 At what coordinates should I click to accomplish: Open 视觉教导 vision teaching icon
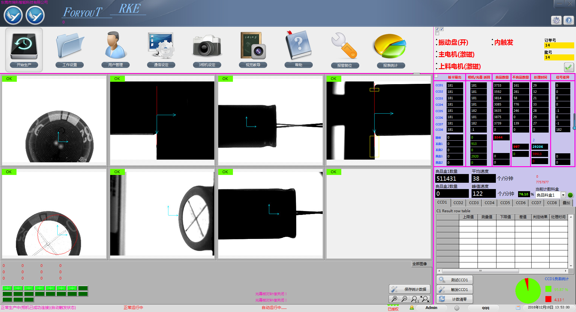click(x=253, y=47)
